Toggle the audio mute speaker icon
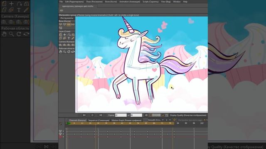This screenshot has height=149, width=266. pyautogui.click(x=146, y=115)
